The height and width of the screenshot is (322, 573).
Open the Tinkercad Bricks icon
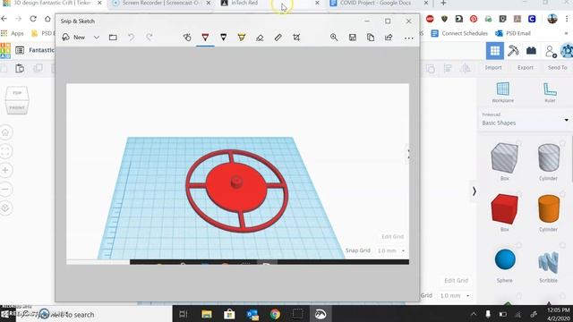click(531, 51)
